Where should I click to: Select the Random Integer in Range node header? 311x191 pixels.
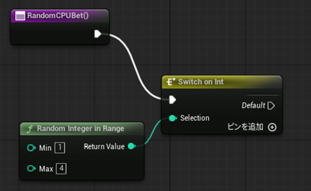81,129
